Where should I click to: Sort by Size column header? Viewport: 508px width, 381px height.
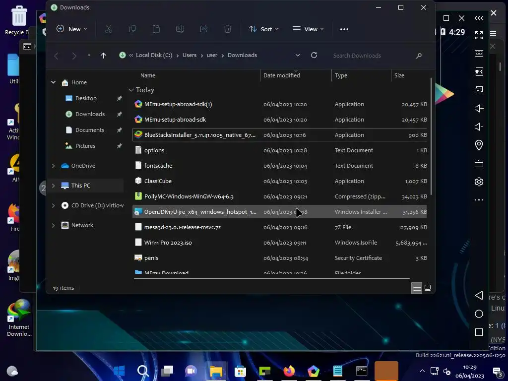[x=399, y=75]
